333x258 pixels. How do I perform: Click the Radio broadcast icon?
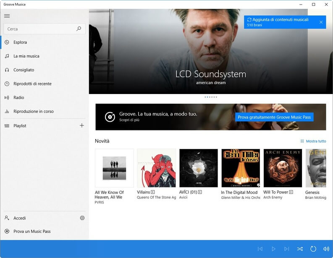7,97
